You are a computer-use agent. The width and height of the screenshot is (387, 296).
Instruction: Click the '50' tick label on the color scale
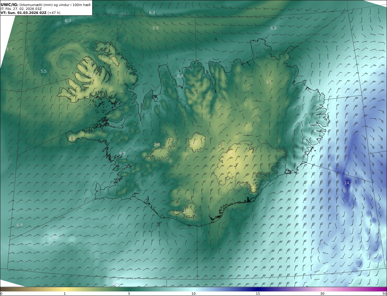[384, 294]
